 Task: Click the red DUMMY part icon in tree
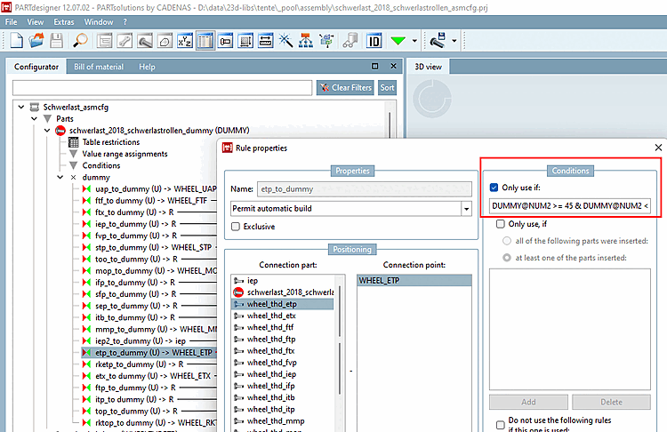60,131
